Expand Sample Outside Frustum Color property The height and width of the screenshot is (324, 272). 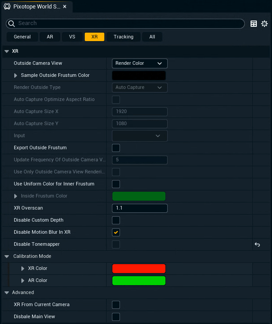(x=16, y=76)
